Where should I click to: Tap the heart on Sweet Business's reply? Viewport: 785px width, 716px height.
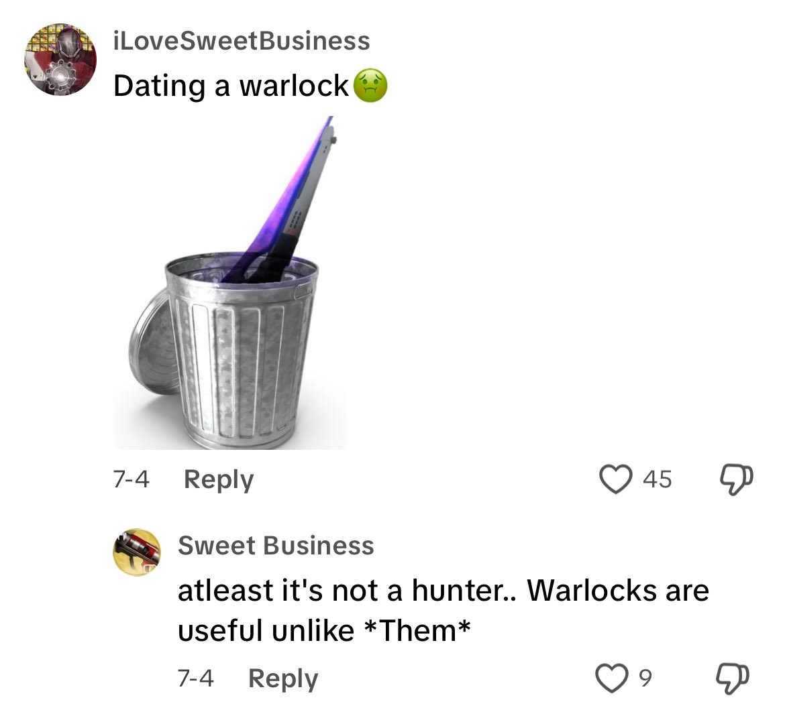click(611, 678)
